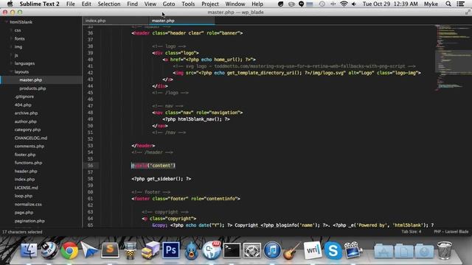Change Tab Size: 4 in status bar
The width and height of the screenshot is (472, 265).
pos(412,232)
